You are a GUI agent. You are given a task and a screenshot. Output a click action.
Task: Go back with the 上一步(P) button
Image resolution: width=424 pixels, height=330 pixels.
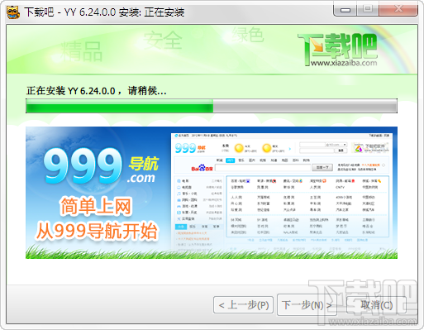pyautogui.click(x=243, y=305)
